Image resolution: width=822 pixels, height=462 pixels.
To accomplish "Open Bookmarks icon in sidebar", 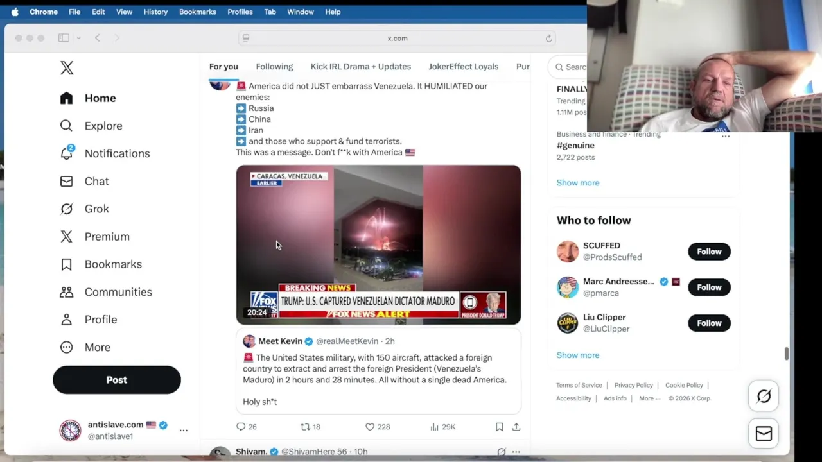I will pyautogui.click(x=66, y=264).
